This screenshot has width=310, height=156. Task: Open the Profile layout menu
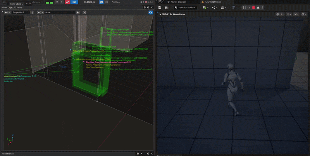(116, 2)
